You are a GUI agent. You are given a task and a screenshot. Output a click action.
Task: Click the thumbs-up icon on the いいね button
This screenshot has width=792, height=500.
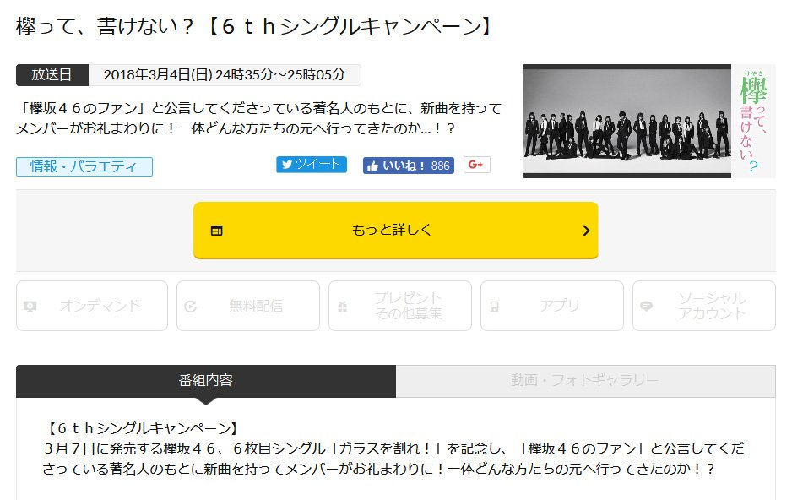tap(372, 166)
